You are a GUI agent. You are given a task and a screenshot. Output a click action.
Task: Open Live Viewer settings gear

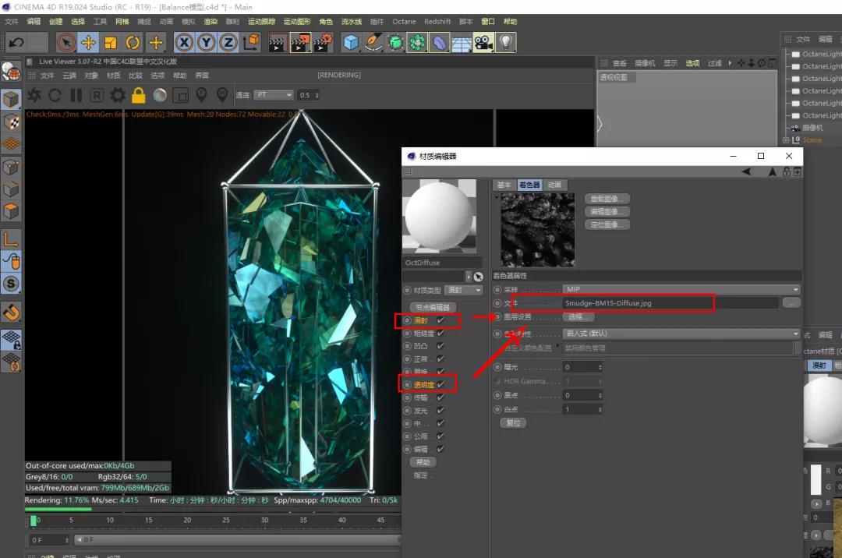click(x=118, y=96)
